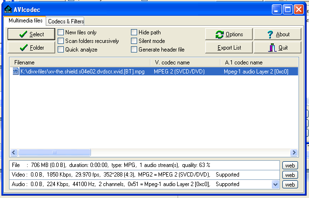Click MPEG 2 (SVCD/DVD) codec cell
The width and height of the screenshot is (309, 198).
[x=179, y=71]
